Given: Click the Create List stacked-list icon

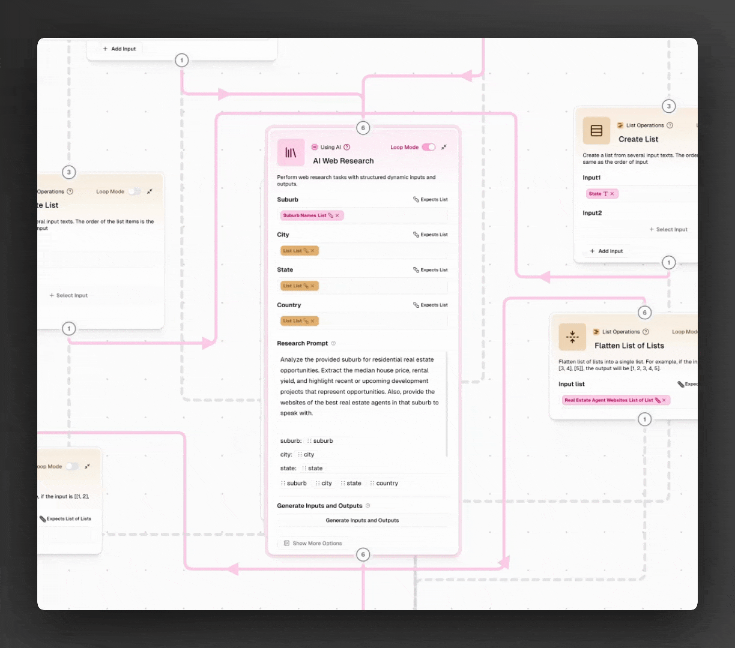Looking at the screenshot, I should click(596, 130).
